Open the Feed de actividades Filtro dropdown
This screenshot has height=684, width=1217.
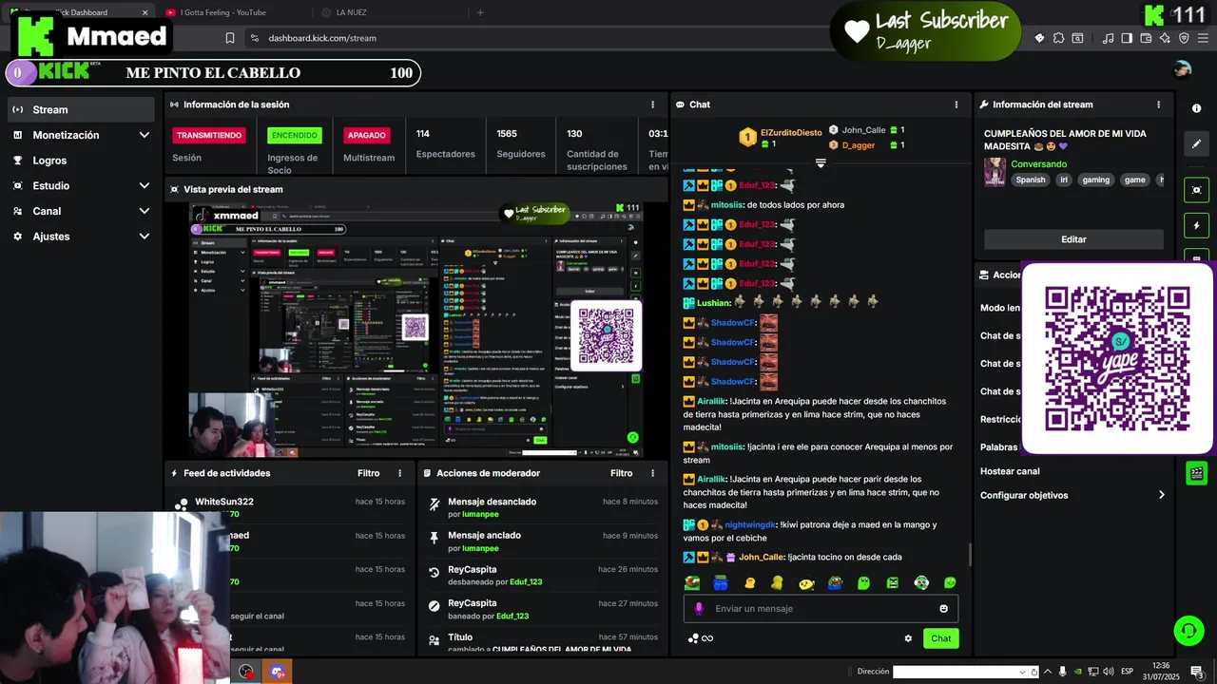369,473
